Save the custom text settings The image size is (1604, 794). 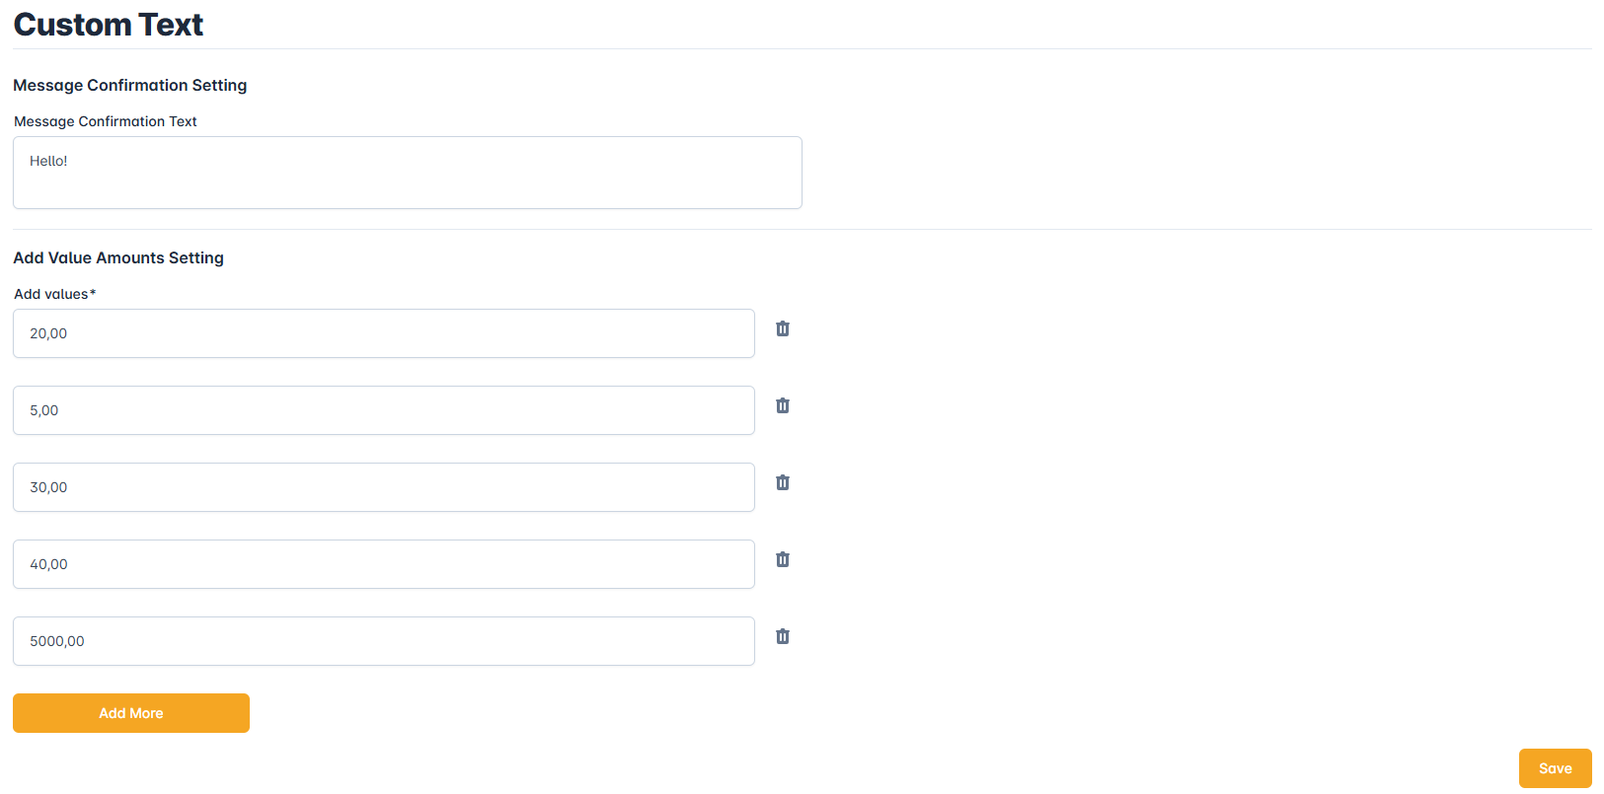1555,768
